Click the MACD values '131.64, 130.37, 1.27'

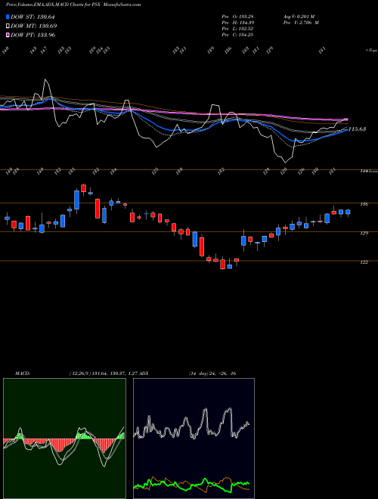[115, 373]
